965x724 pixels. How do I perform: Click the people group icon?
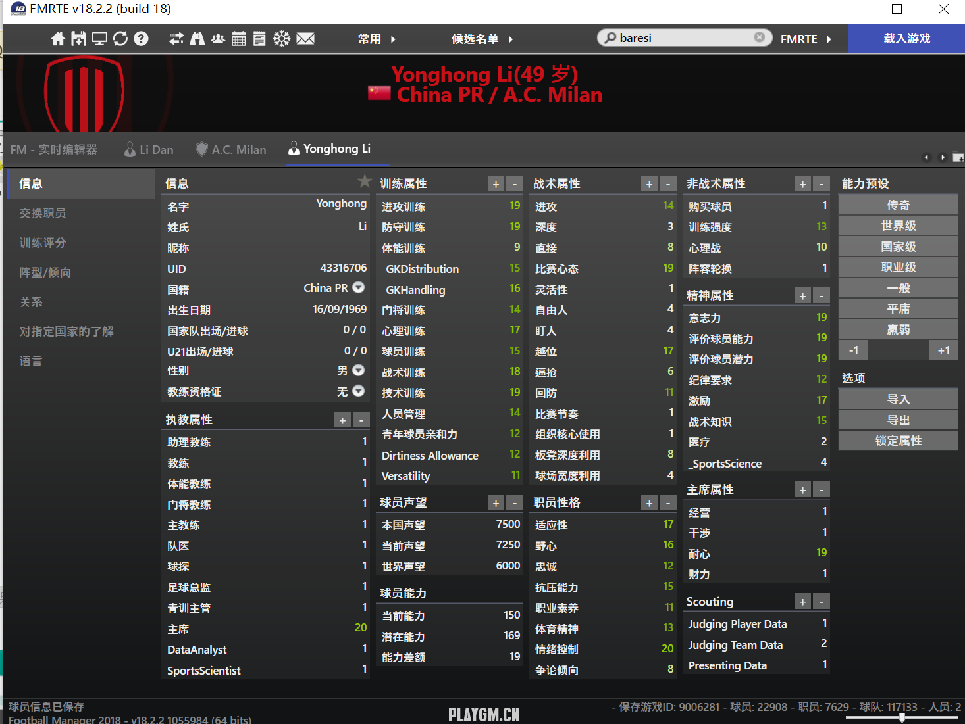pyautogui.click(x=218, y=39)
